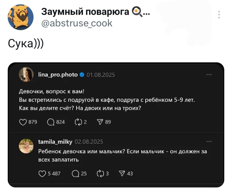This screenshot has width=232, height=194.
Task: Click the Заумный поварюга profile avatar
Action: tap(21, 17)
